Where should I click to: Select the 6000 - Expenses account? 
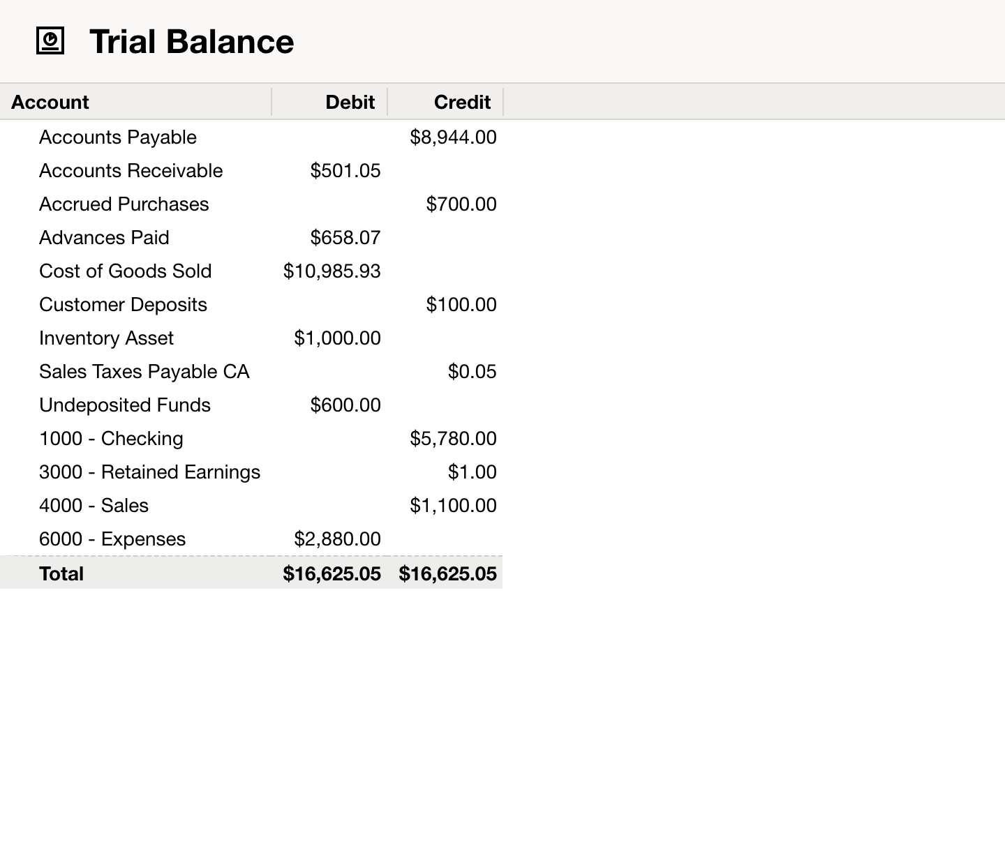coord(112,539)
